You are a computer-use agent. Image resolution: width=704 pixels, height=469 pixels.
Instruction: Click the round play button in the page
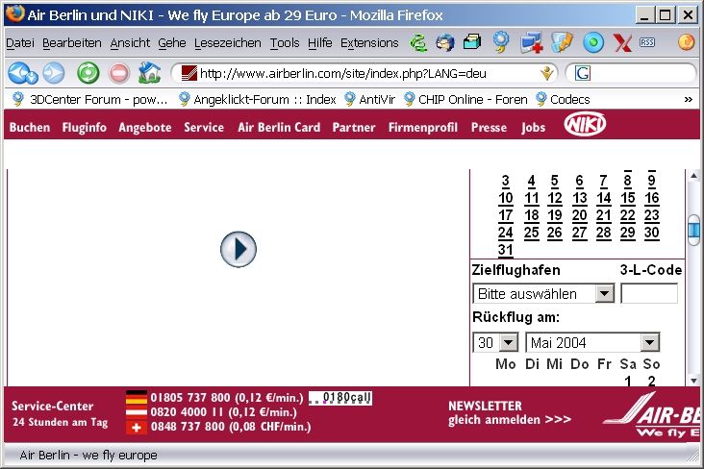(239, 249)
